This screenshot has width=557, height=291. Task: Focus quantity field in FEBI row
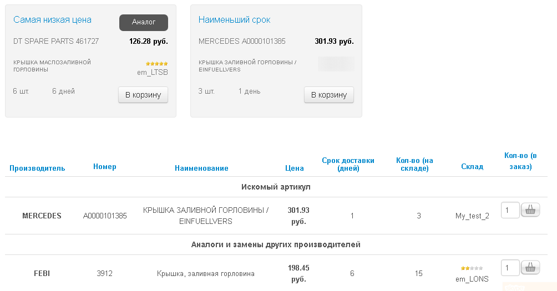click(x=510, y=268)
